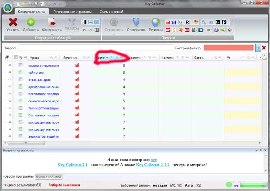Click the blue bar-chart parsing icon
This screenshot has height=191, width=270.
(x=174, y=22)
